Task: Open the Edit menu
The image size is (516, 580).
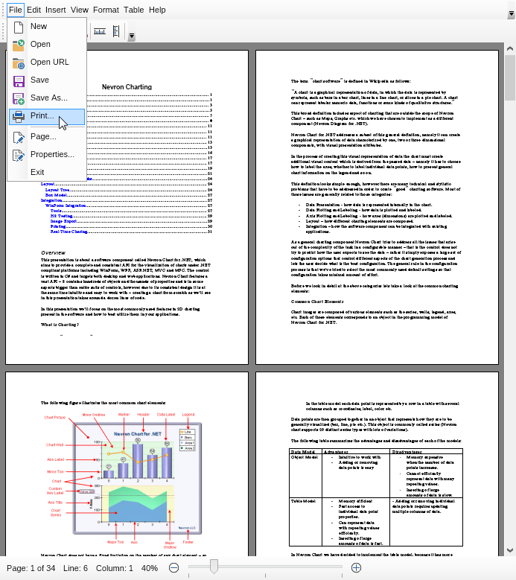Action: point(34,10)
